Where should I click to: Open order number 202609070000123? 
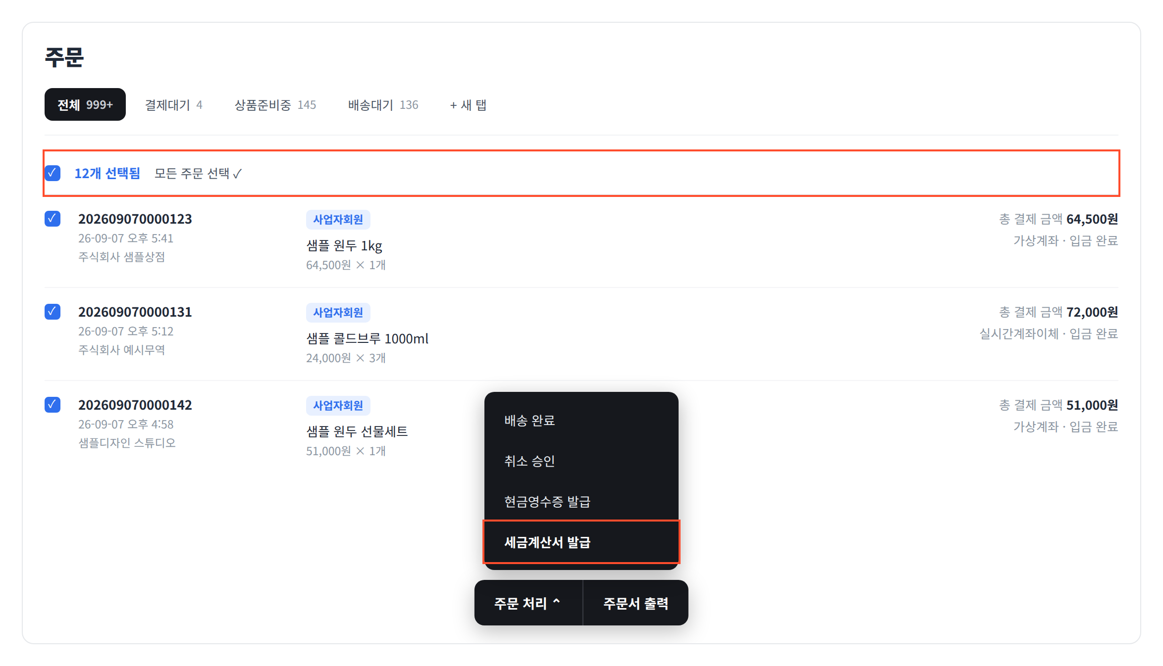135,219
